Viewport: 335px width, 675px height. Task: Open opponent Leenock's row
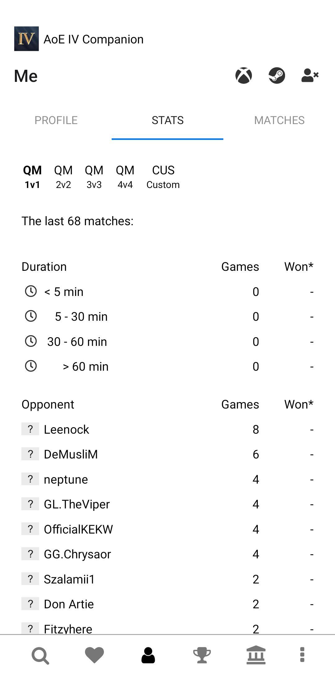click(167, 430)
